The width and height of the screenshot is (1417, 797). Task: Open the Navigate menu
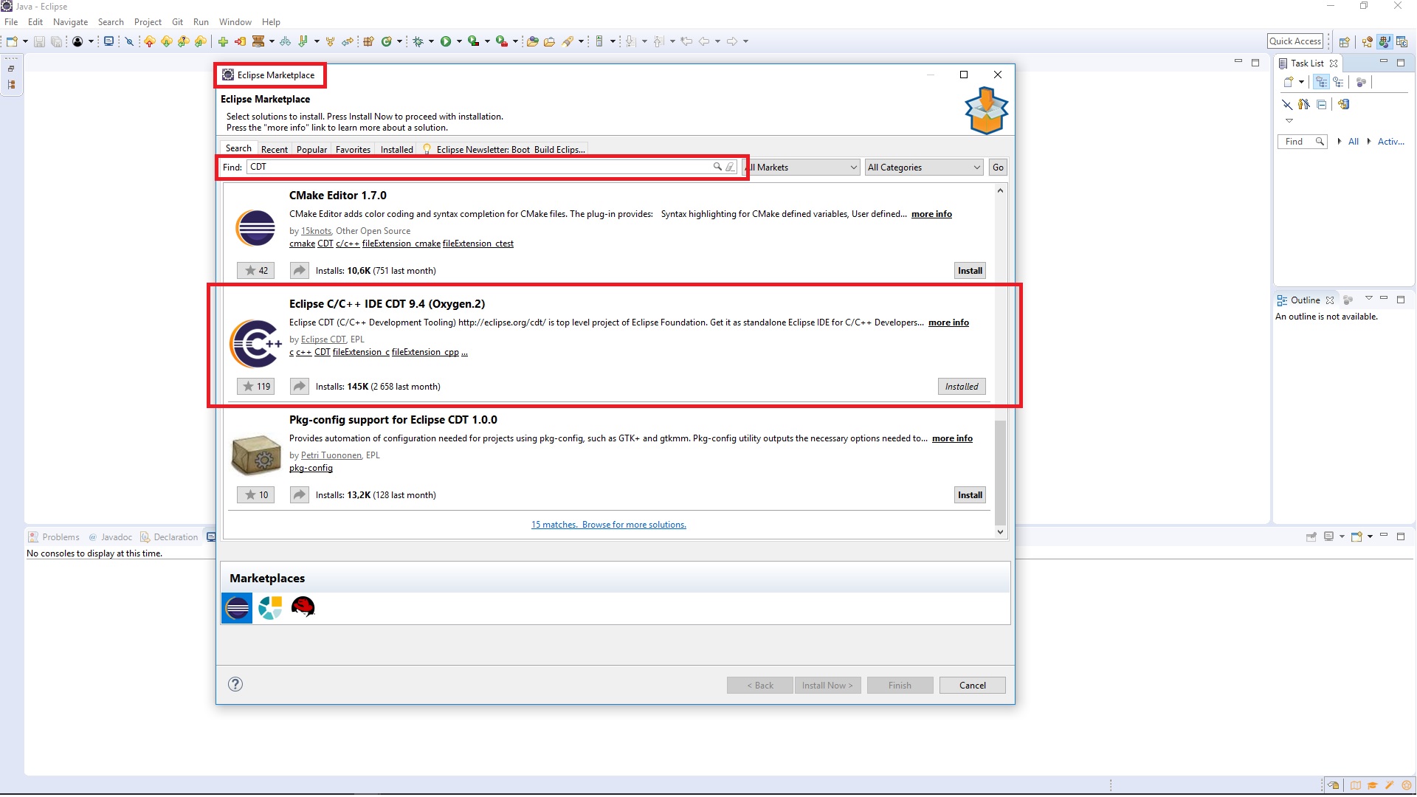click(70, 21)
